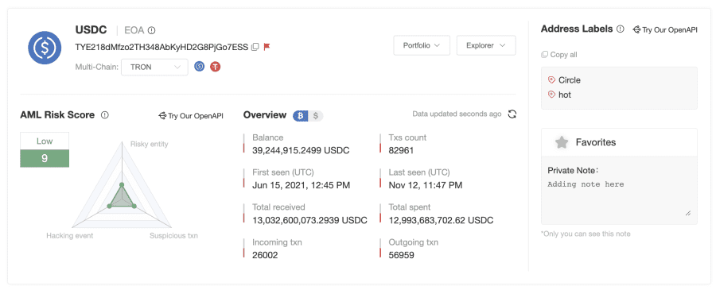Screen dimensions: 716x290
Task: Select the blue USDC token icon
Action: pyautogui.click(x=199, y=67)
